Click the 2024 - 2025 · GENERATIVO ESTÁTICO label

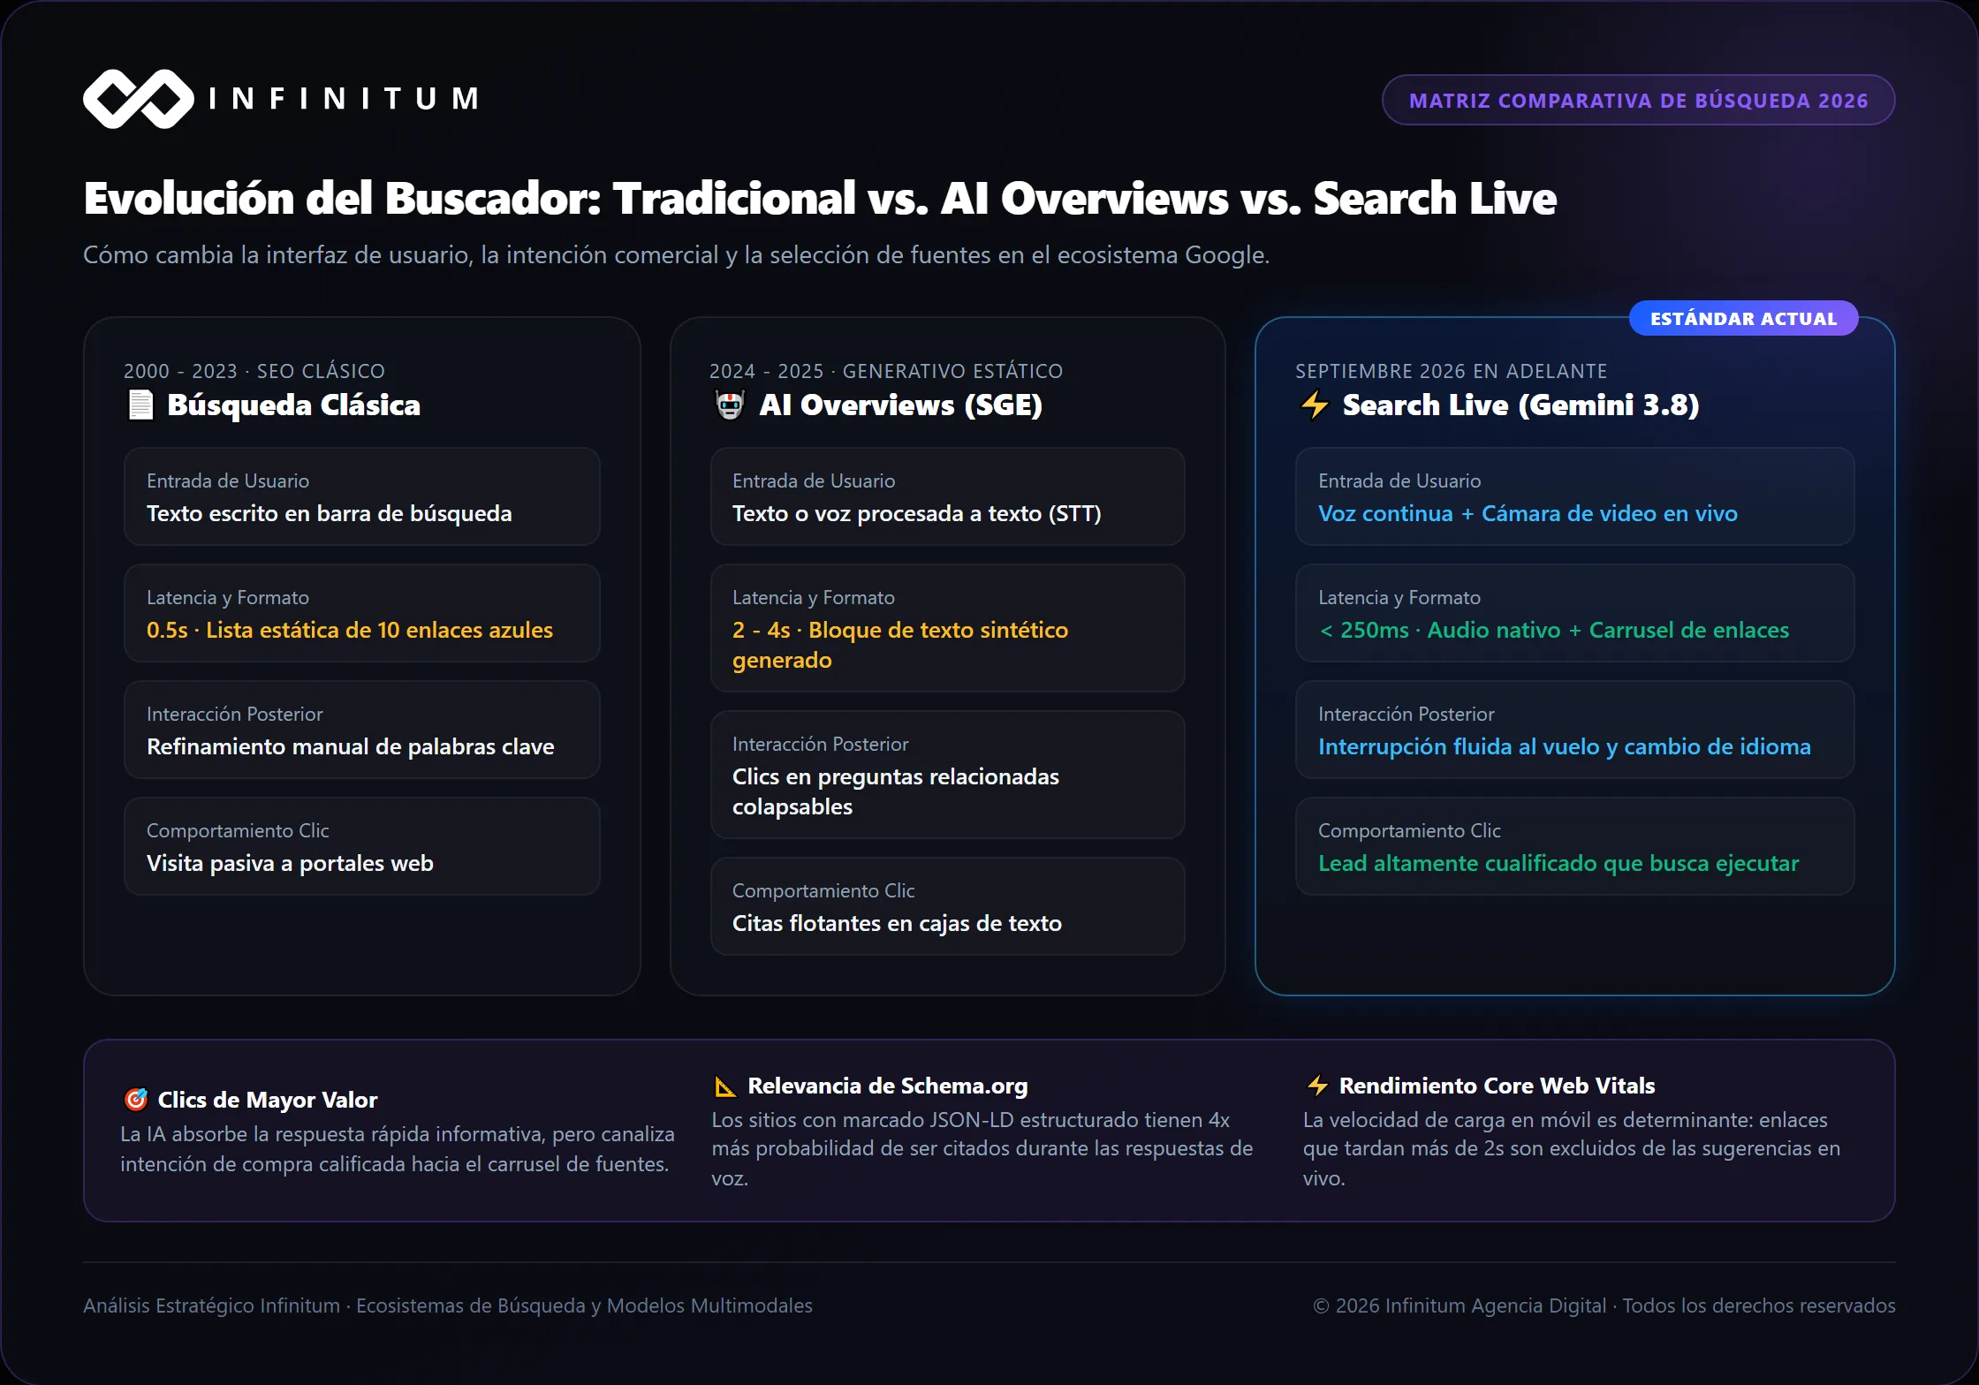886,371
